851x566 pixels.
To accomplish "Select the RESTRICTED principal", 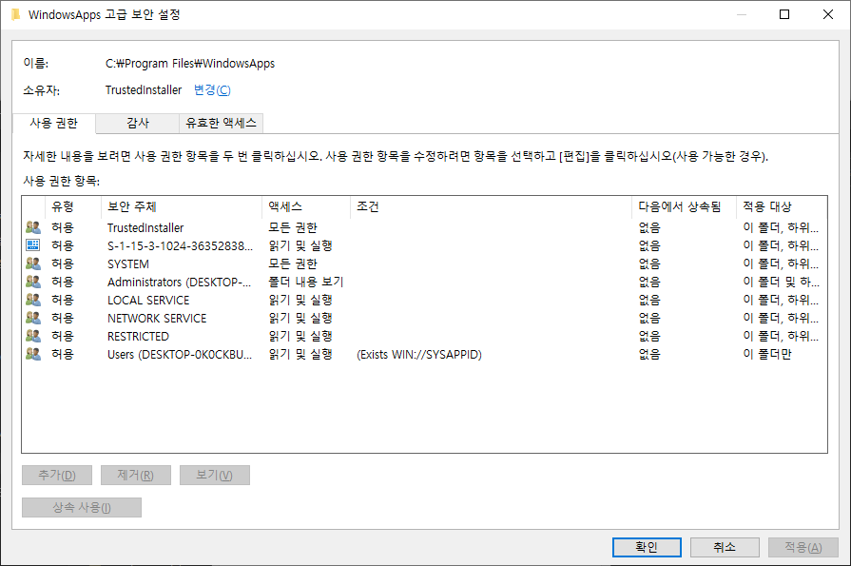I will tap(138, 336).
